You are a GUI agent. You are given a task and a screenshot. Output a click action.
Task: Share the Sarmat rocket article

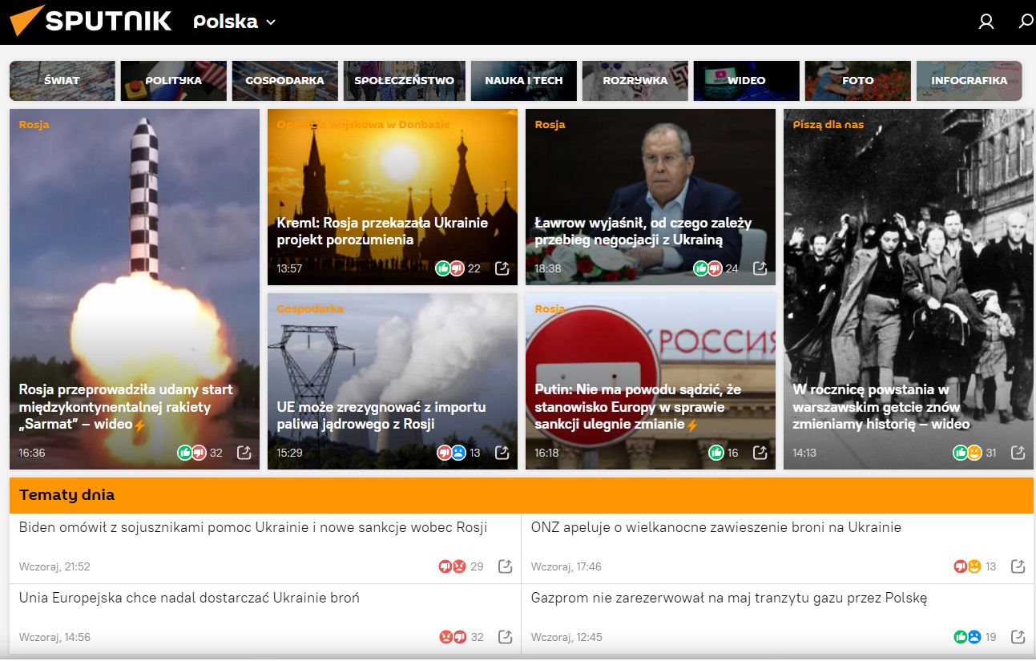pos(244,453)
